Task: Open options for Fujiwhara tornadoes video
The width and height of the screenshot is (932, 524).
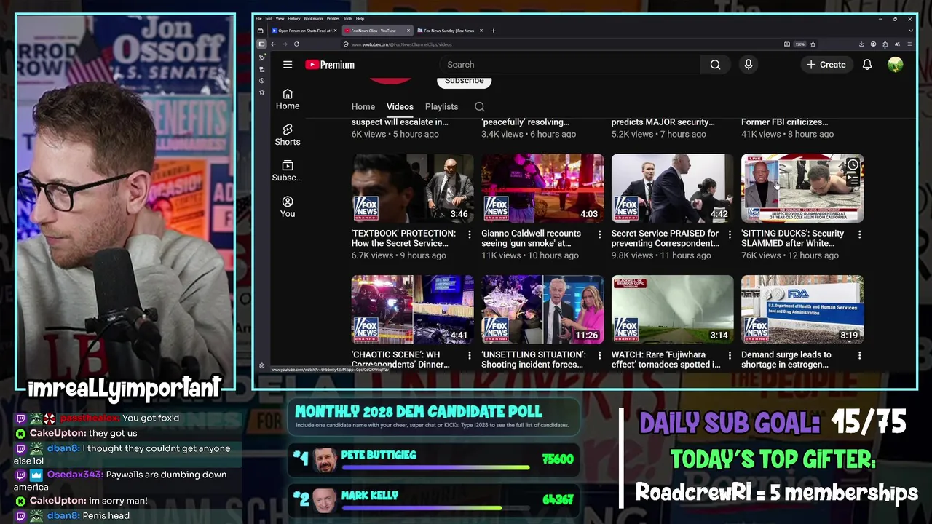Action: (730, 356)
